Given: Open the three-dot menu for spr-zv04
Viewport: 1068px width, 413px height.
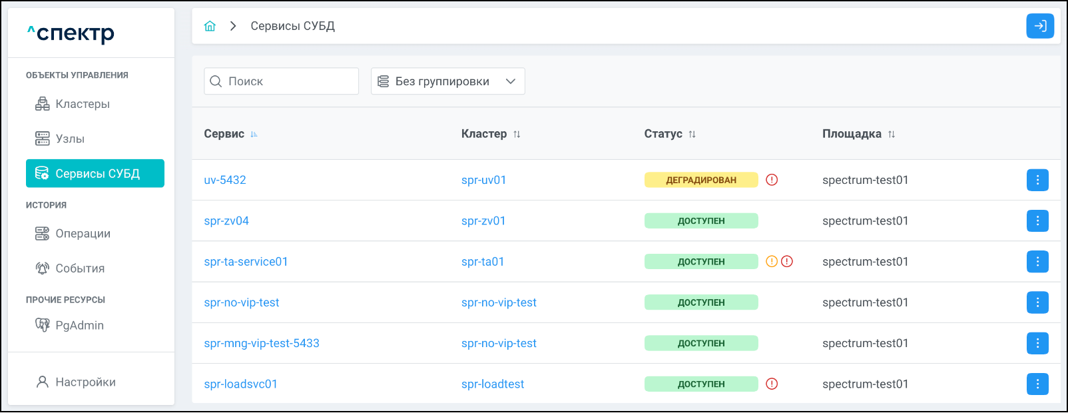Looking at the screenshot, I should click(x=1037, y=220).
